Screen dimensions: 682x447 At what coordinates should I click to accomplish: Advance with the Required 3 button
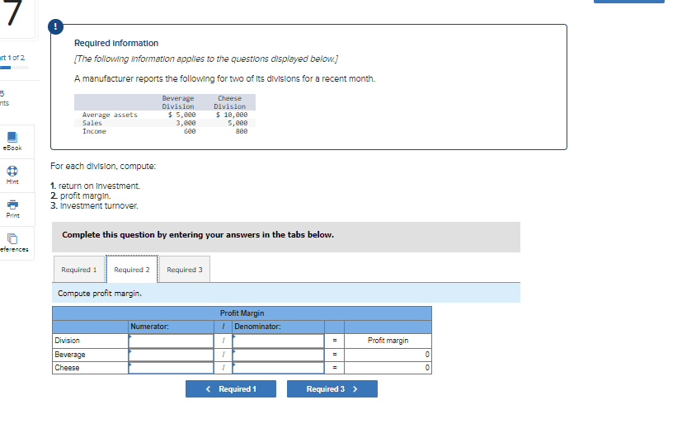point(332,388)
